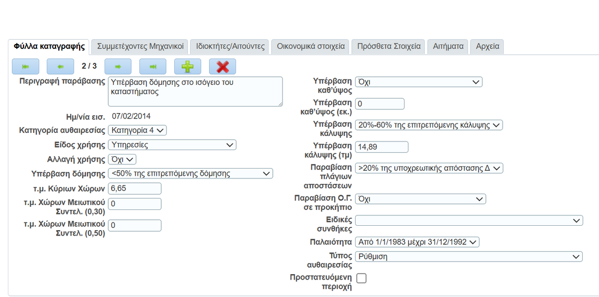This screenshot has height=297, width=599.
Task: Add a new record with the green plus
Action: 187,66
